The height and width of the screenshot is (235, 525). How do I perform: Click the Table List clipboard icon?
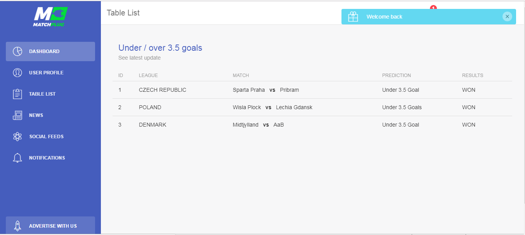[x=17, y=94]
